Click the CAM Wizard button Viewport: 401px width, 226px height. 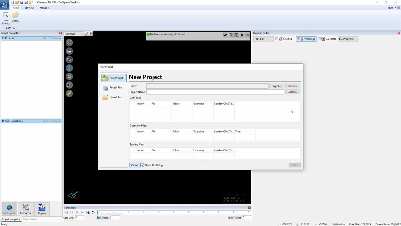9,209
